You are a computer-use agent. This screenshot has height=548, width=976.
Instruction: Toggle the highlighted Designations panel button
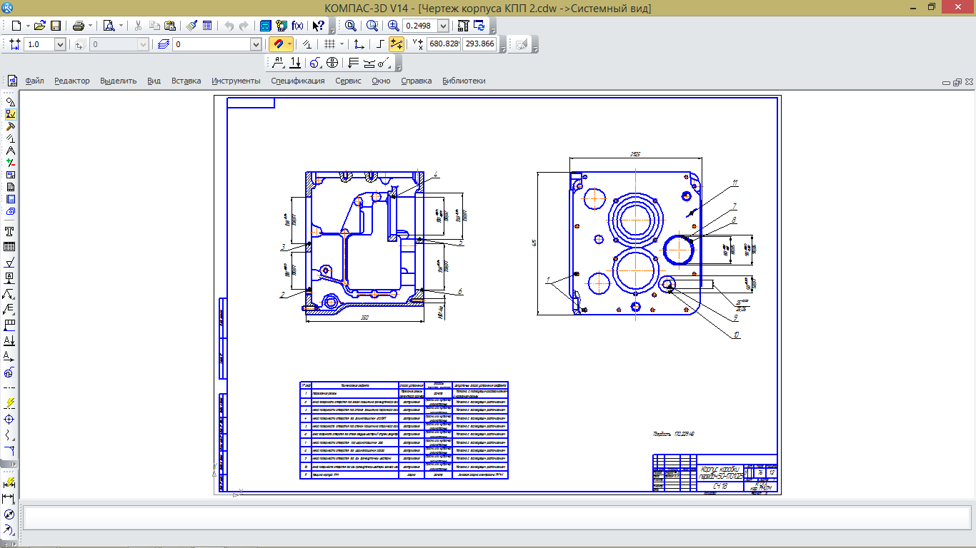click(10, 113)
